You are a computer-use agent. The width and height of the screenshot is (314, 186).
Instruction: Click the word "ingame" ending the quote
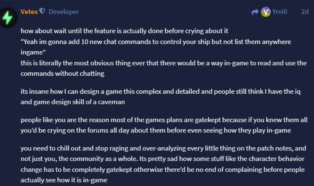pos(33,52)
